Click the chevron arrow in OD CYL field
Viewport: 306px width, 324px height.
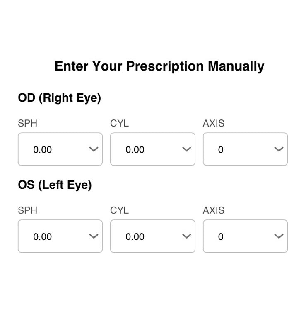186,149
